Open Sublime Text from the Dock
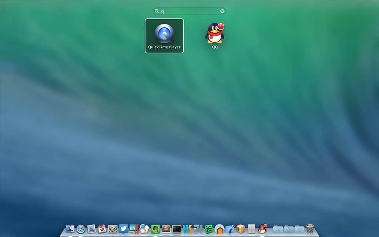The image size is (379, 237). point(166,229)
